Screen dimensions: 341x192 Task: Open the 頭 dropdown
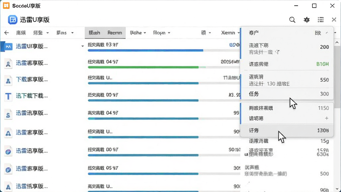pyautogui.click(x=206, y=33)
